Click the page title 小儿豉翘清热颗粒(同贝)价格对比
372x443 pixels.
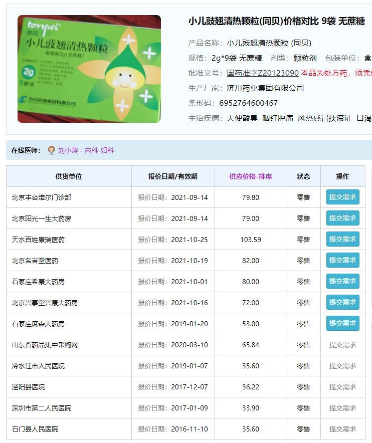click(253, 21)
